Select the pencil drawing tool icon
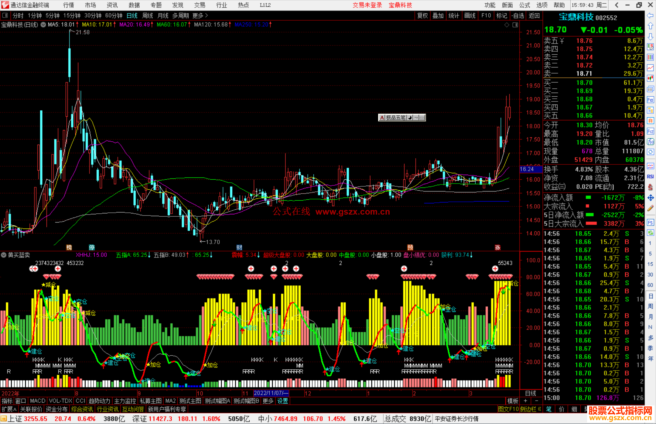The width and height of the screenshot is (656, 424). tap(650, 208)
